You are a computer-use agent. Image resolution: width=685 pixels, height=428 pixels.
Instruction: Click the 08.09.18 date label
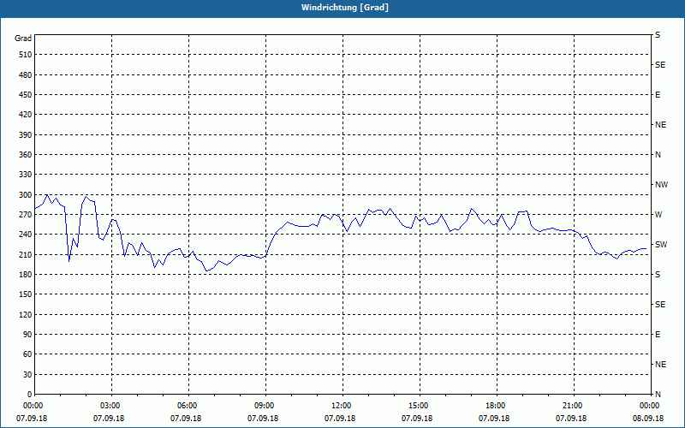(x=648, y=419)
